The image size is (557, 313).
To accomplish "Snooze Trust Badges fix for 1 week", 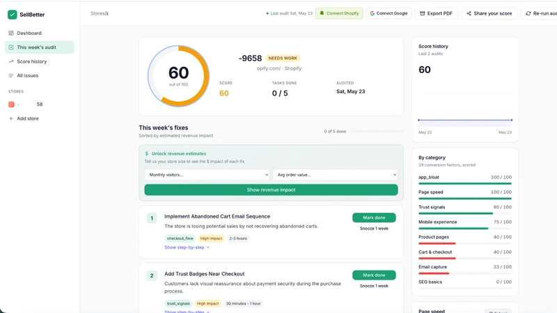I will tap(374, 286).
